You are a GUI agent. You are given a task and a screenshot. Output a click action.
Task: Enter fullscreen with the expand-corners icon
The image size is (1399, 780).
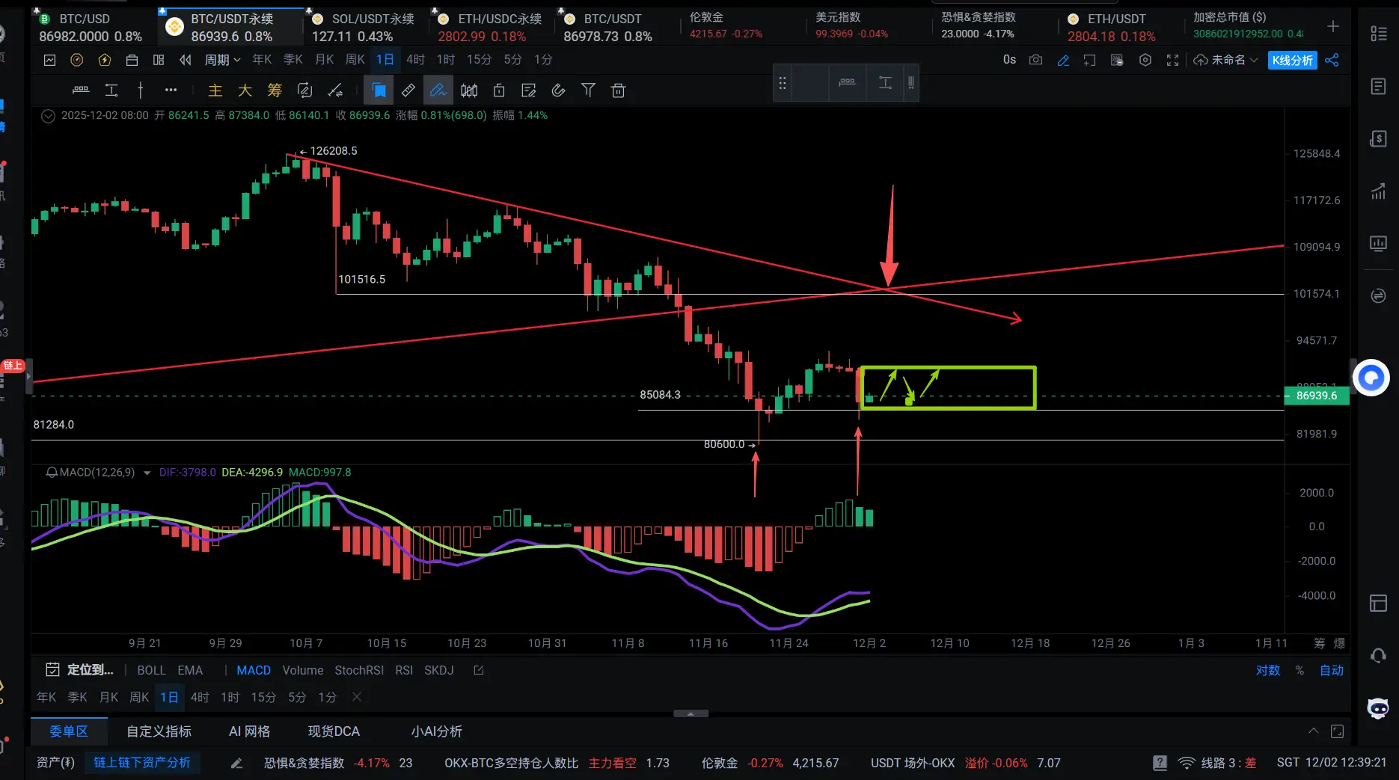[1172, 60]
